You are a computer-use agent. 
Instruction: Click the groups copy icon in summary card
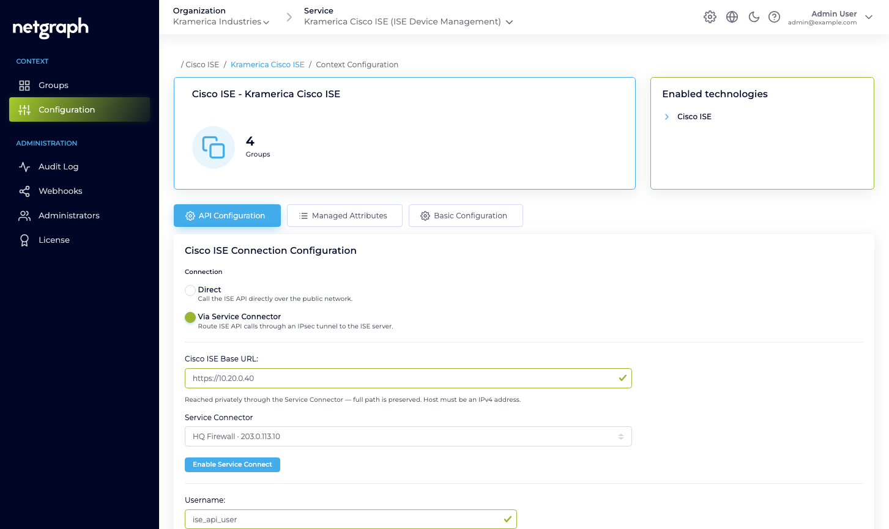214,147
